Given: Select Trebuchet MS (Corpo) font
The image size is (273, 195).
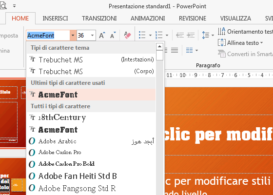Looking at the screenshot, I should coord(91,71).
